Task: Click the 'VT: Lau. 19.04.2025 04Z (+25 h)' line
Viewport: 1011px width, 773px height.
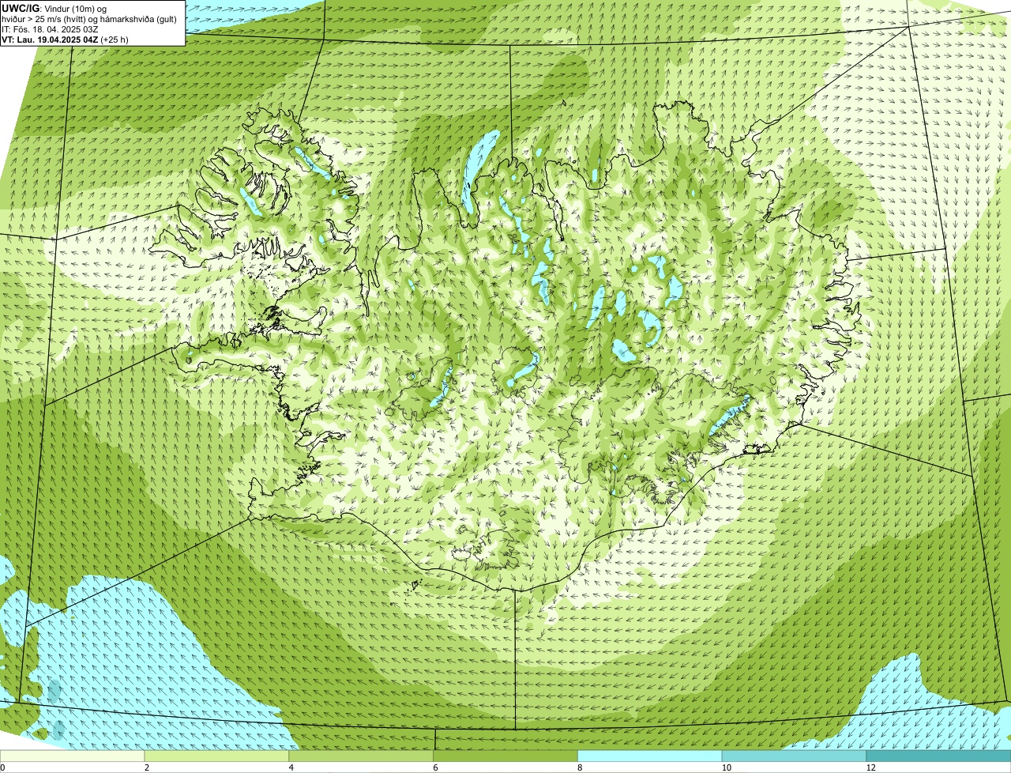Action: point(65,40)
